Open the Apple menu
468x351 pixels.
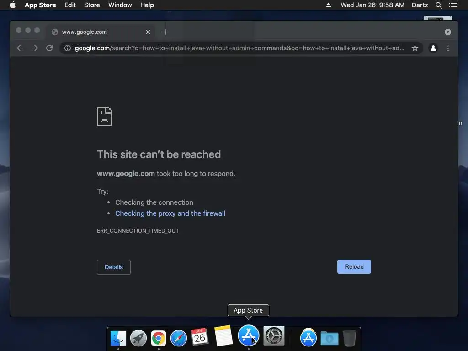click(12, 5)
